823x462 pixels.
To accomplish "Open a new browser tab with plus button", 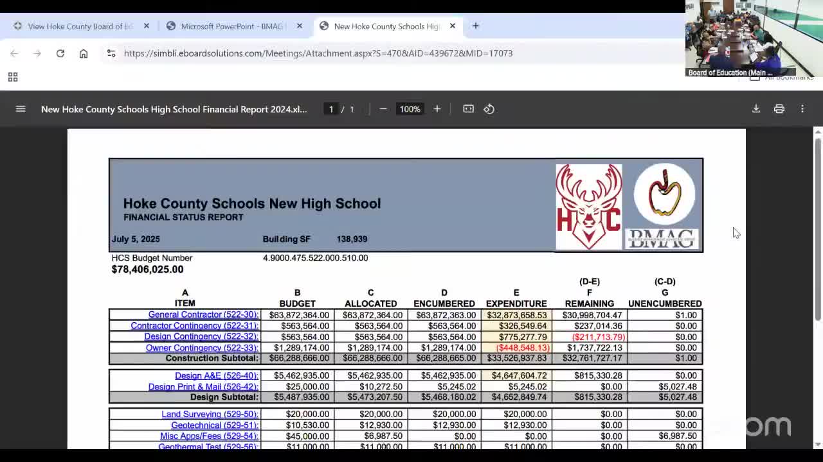I will point(476,26).
